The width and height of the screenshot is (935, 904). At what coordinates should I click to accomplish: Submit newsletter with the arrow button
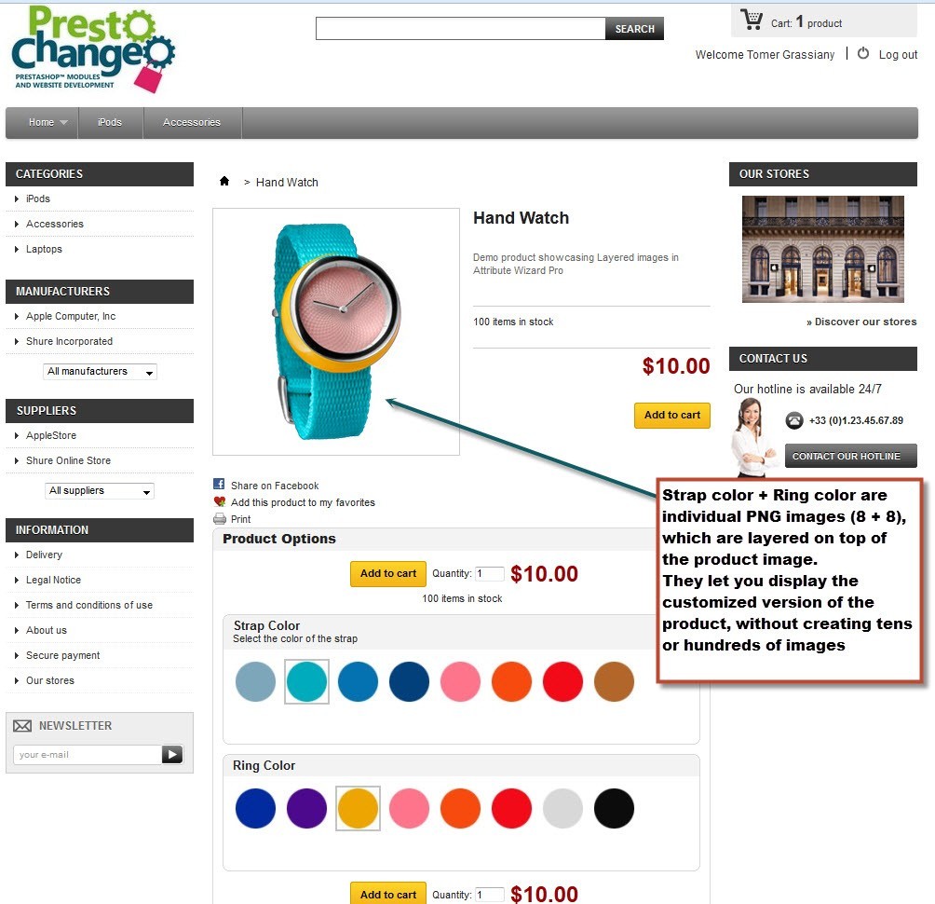[x=172, y=754]
